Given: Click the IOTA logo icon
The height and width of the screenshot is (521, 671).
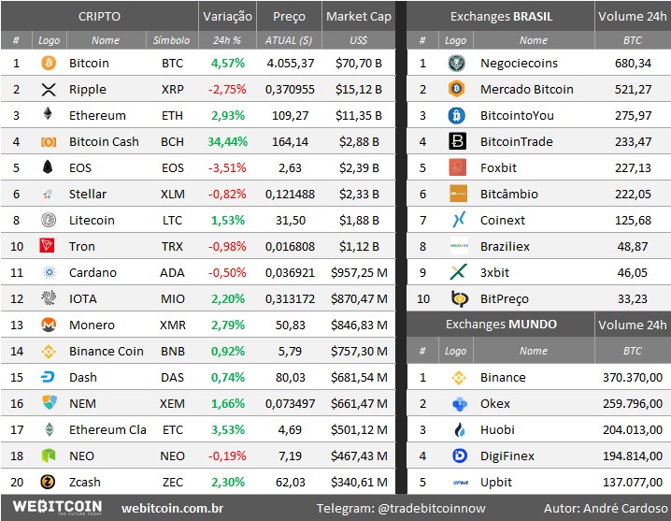Looking at the screenshot, I should [49, 297].
